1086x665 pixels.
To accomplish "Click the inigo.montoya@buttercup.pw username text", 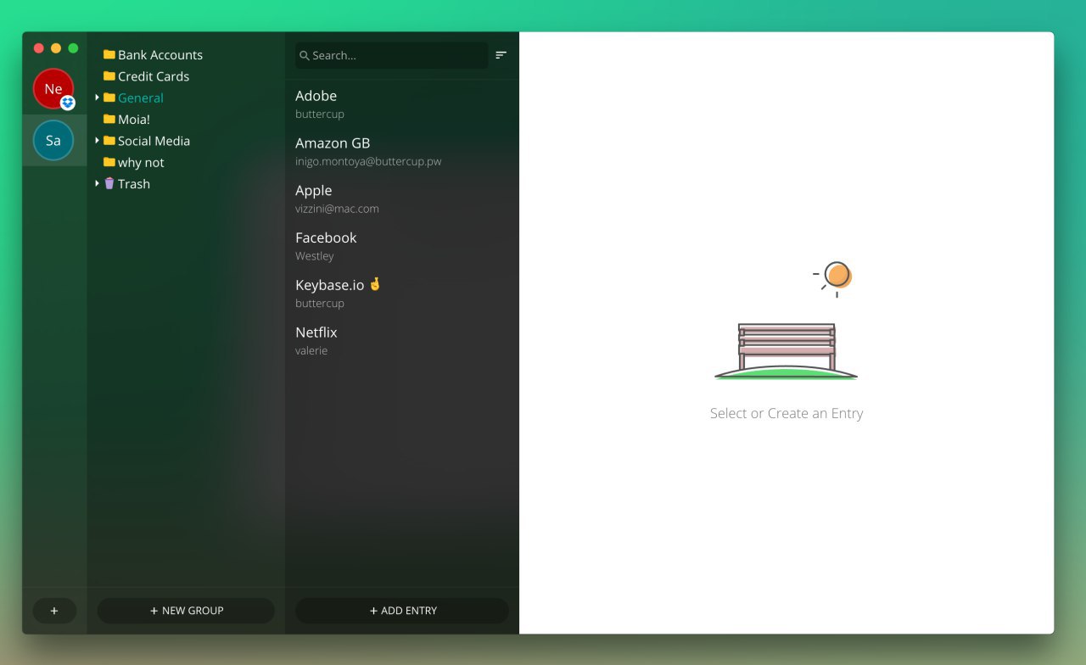I will [x=368, y=161].
